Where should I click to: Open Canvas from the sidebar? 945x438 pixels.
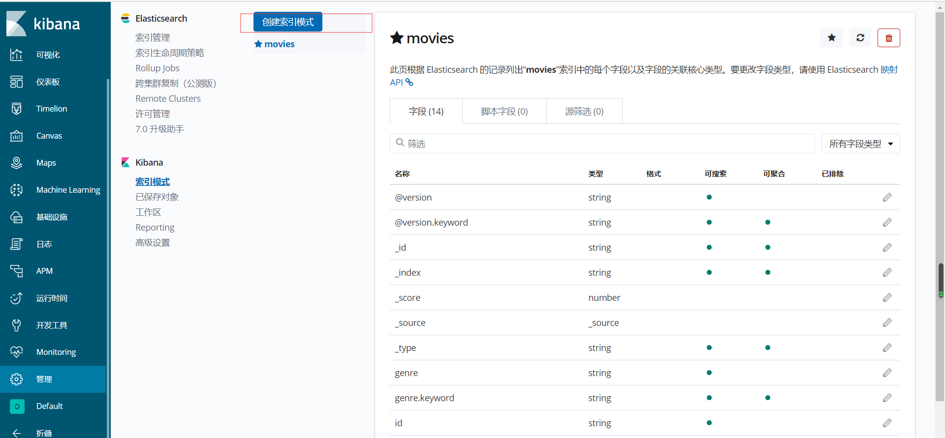coord(49,136)
